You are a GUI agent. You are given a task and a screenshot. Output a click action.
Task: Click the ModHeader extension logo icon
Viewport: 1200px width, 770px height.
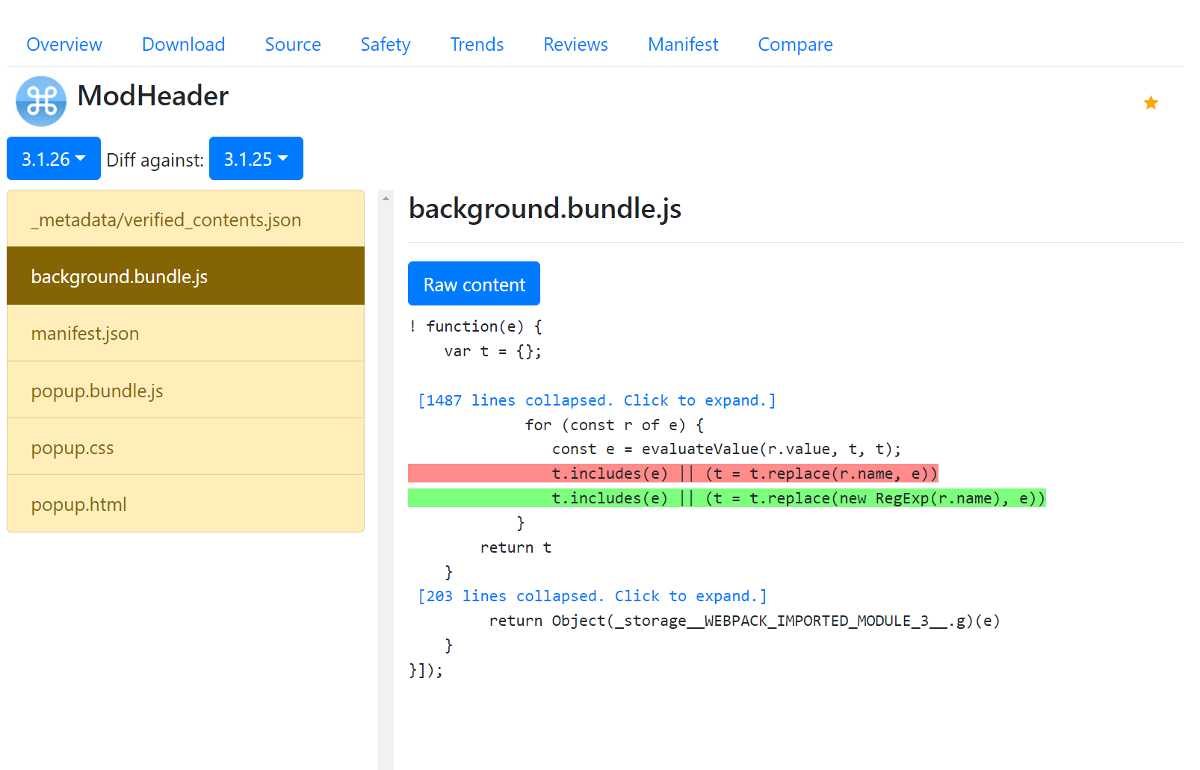tap(41, 101)
